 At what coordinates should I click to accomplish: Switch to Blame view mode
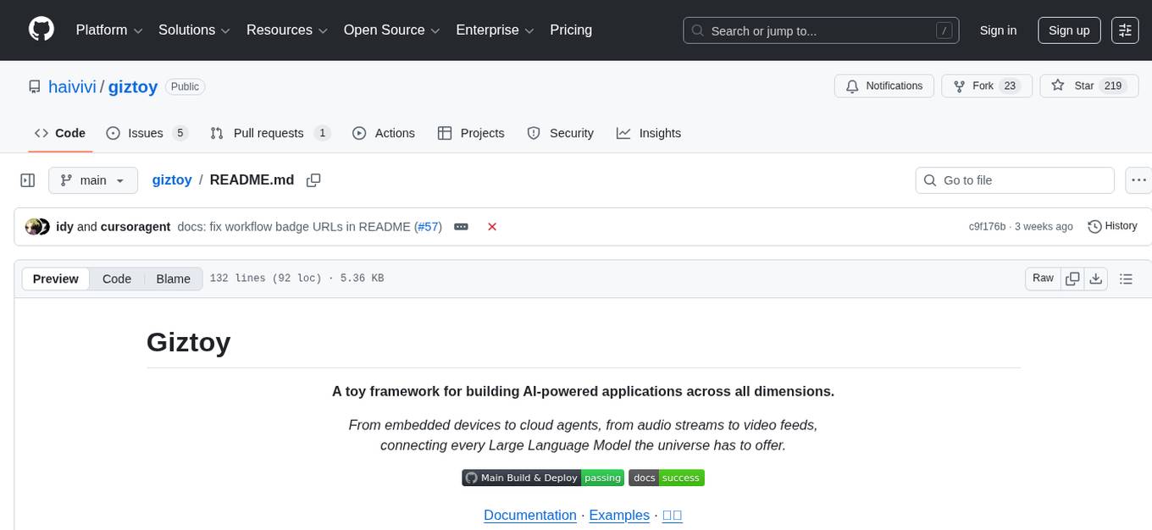coord(173,279)
